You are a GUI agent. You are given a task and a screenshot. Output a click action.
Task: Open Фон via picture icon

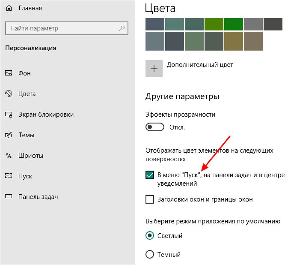[x=9, y=73]
